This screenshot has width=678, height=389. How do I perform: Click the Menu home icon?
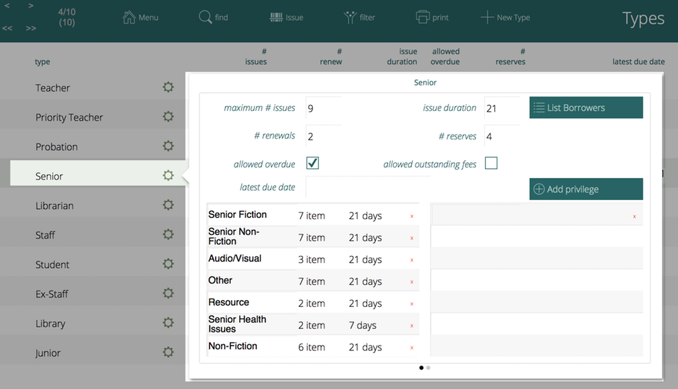tap(129, 17)
